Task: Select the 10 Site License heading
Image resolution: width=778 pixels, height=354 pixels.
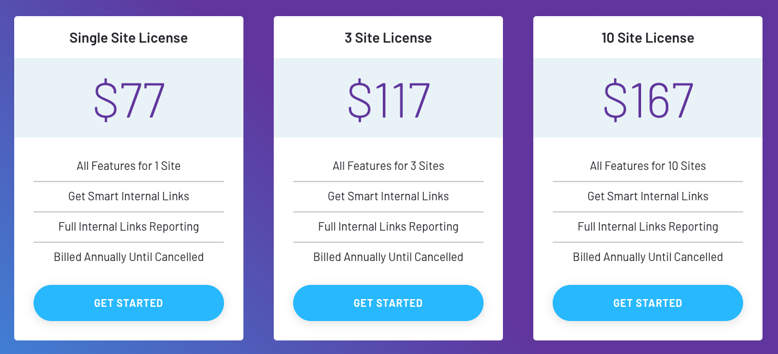Action: point(648,37)
